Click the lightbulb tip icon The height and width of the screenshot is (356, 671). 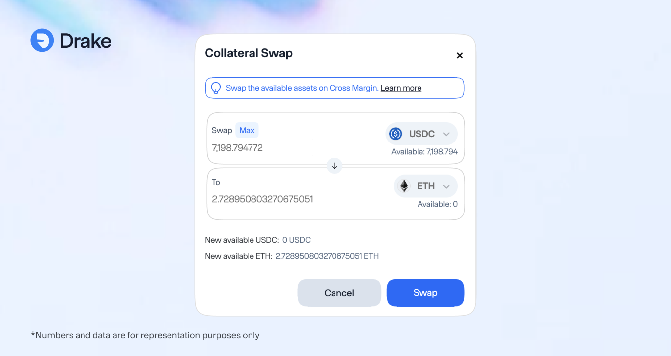(x=216, y=88)
